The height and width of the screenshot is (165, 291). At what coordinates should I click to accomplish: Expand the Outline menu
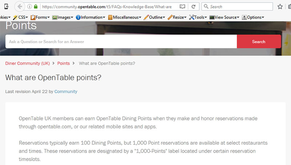coord(157,17)
